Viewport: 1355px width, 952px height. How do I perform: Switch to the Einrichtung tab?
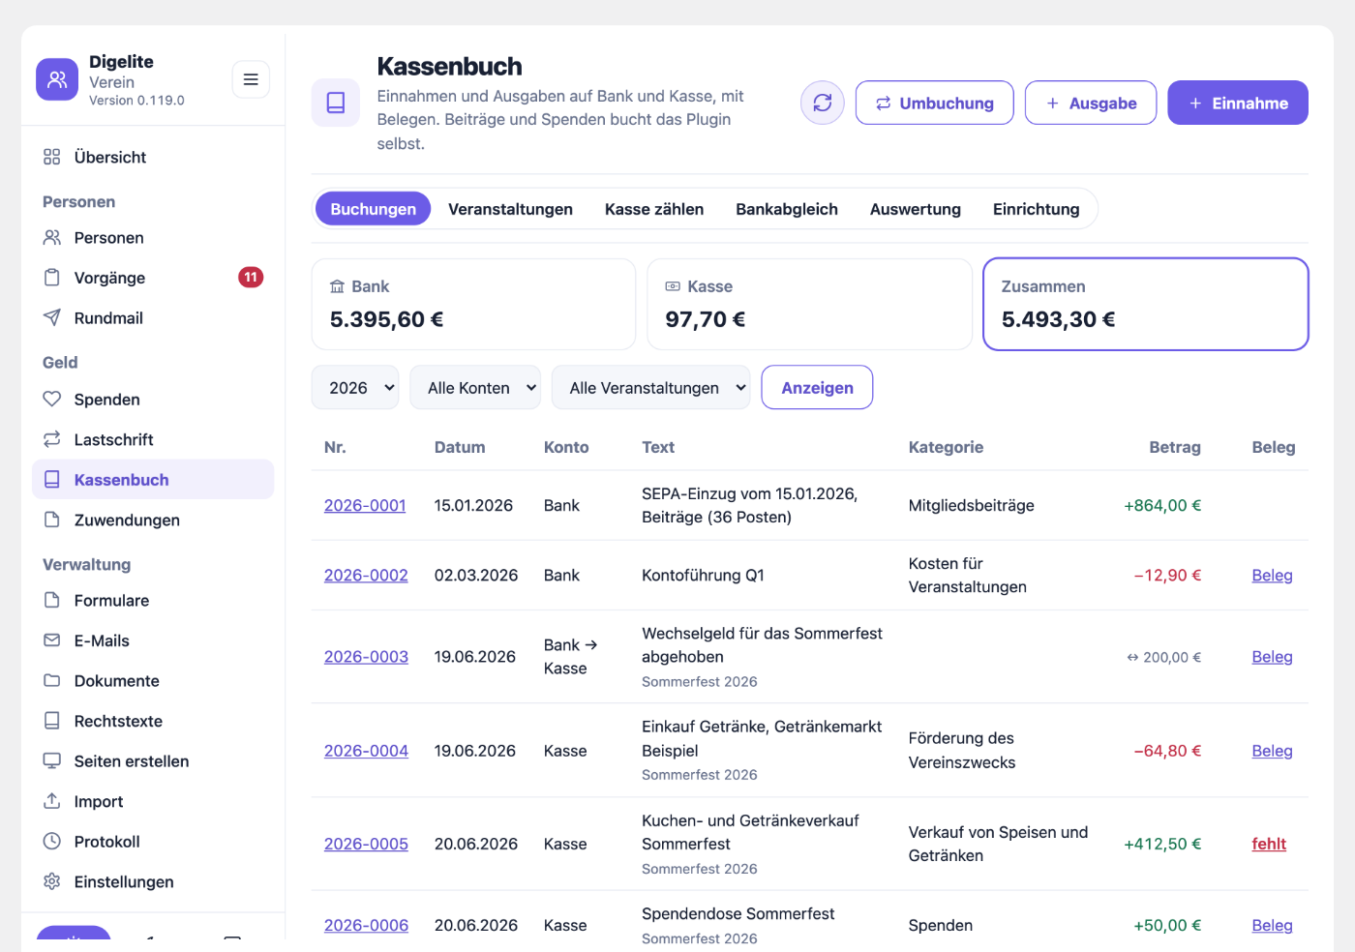coord(1037,209)
